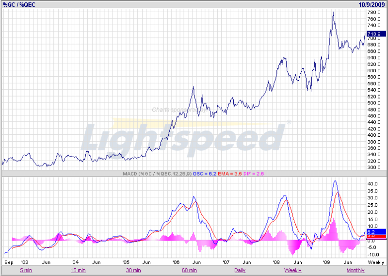The height and width of the screenshot is (276, 388).
Task: Click the 713.9 current price tag
Action: coord(376,34)
